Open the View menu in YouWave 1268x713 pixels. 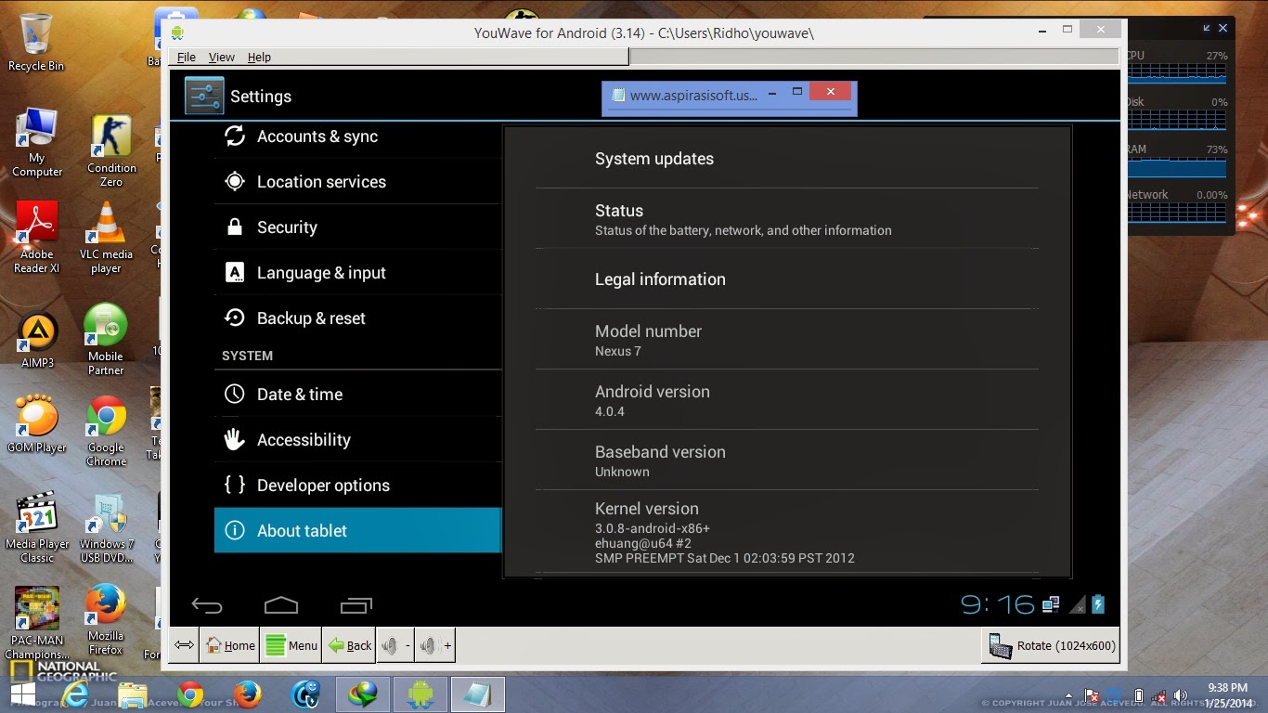click(x=221, y=58)
